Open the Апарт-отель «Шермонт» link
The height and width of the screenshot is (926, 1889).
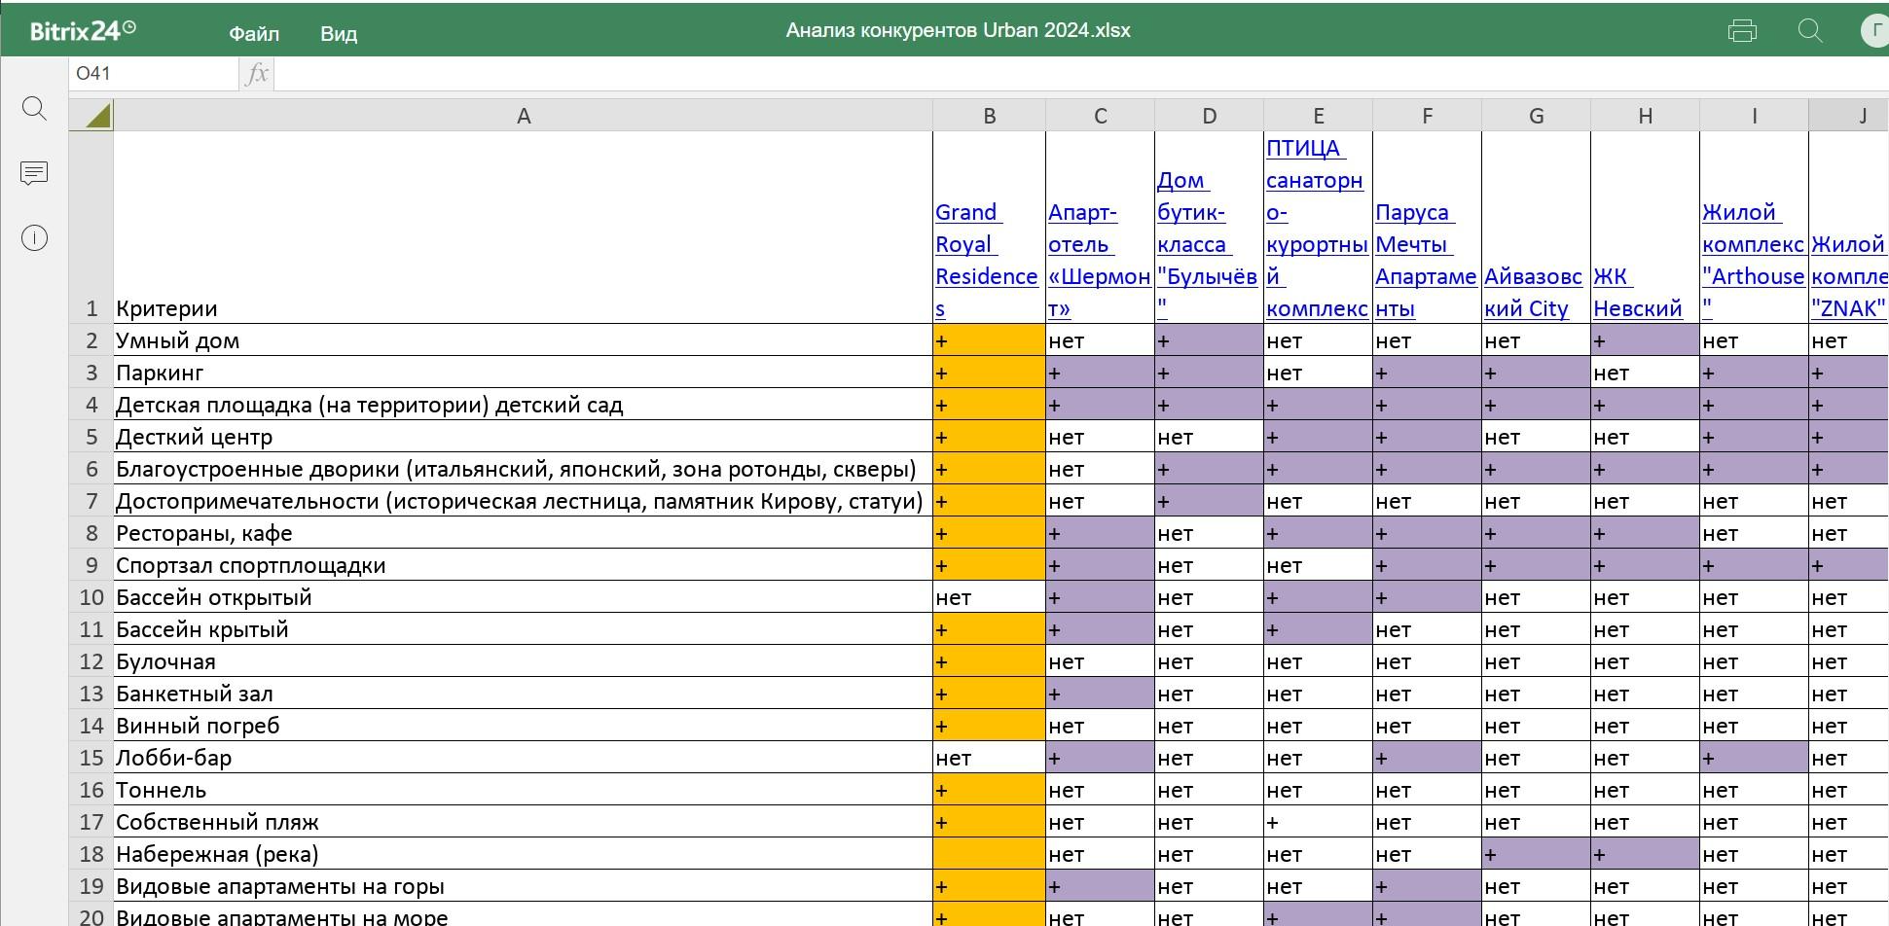(1100, 260)
